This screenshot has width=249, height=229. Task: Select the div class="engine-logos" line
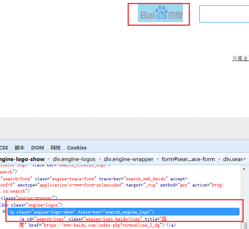pyautogui.click(x=32, y=205)
